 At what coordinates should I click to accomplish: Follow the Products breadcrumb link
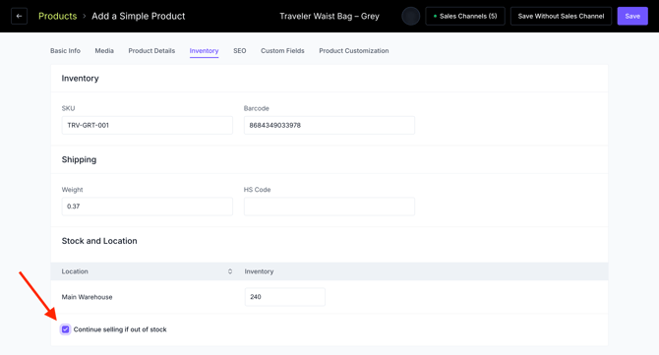pyautogui.click(x=58, y=17)
